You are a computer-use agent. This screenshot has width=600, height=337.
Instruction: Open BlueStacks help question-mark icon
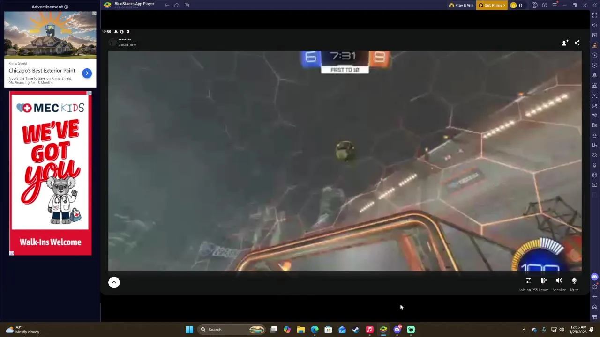click(544, 5)
